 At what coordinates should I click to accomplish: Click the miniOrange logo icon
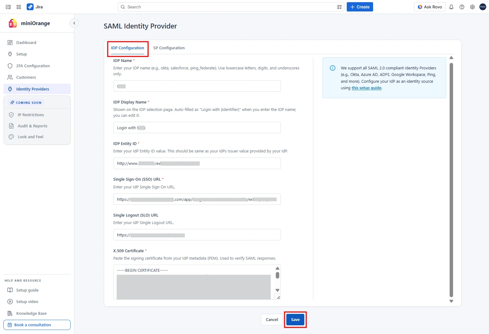click(13, 23)
